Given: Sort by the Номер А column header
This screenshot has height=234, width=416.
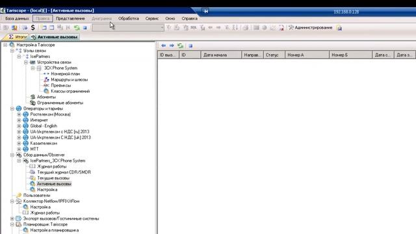Looking at the screenshot, I should (x=307, y=55).
